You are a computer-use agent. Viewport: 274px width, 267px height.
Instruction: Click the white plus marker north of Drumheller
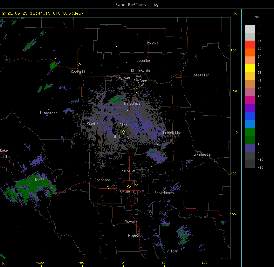tap(195, 119)
